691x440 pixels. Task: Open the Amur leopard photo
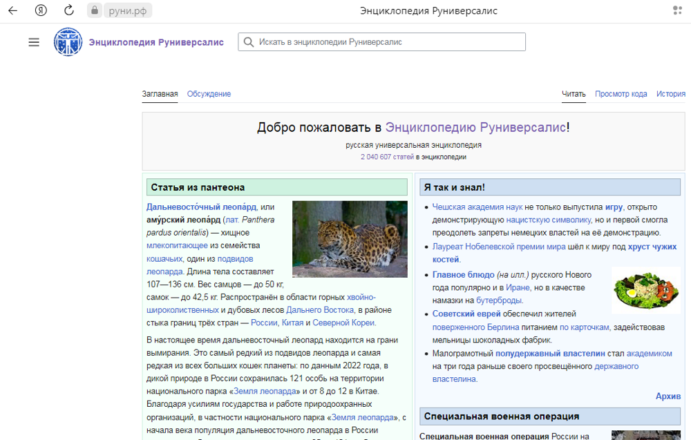[x=350, y=239]
